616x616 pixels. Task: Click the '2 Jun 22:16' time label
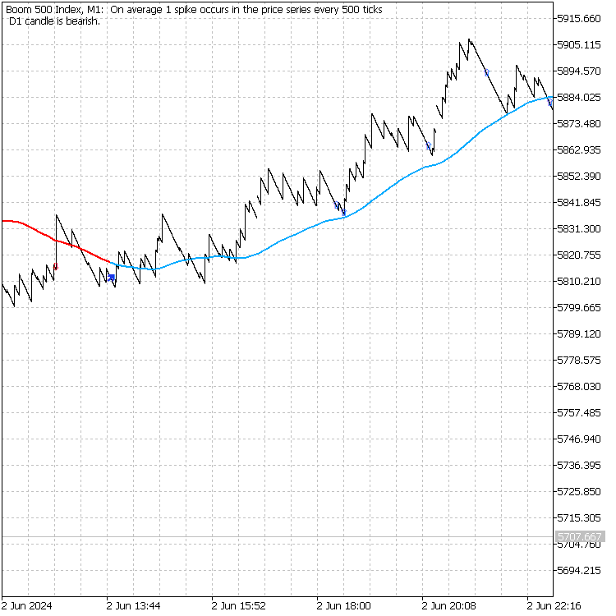[x=554, y=606]
